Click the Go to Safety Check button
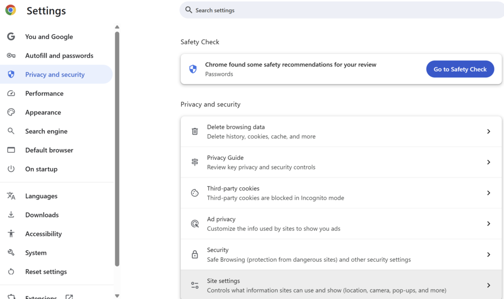The width and height of the screenshot is (504, 299). [460, 69]
